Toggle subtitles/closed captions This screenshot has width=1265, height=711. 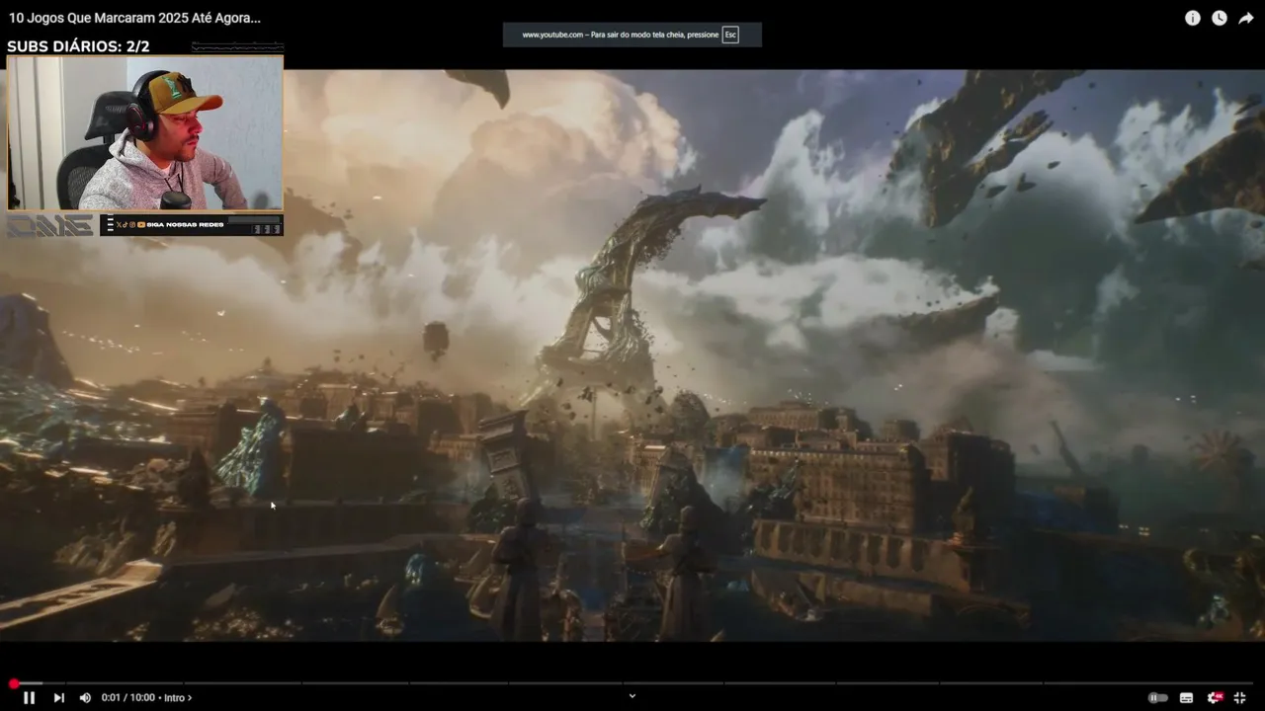pyautogui.click(x=1186, y=697)
